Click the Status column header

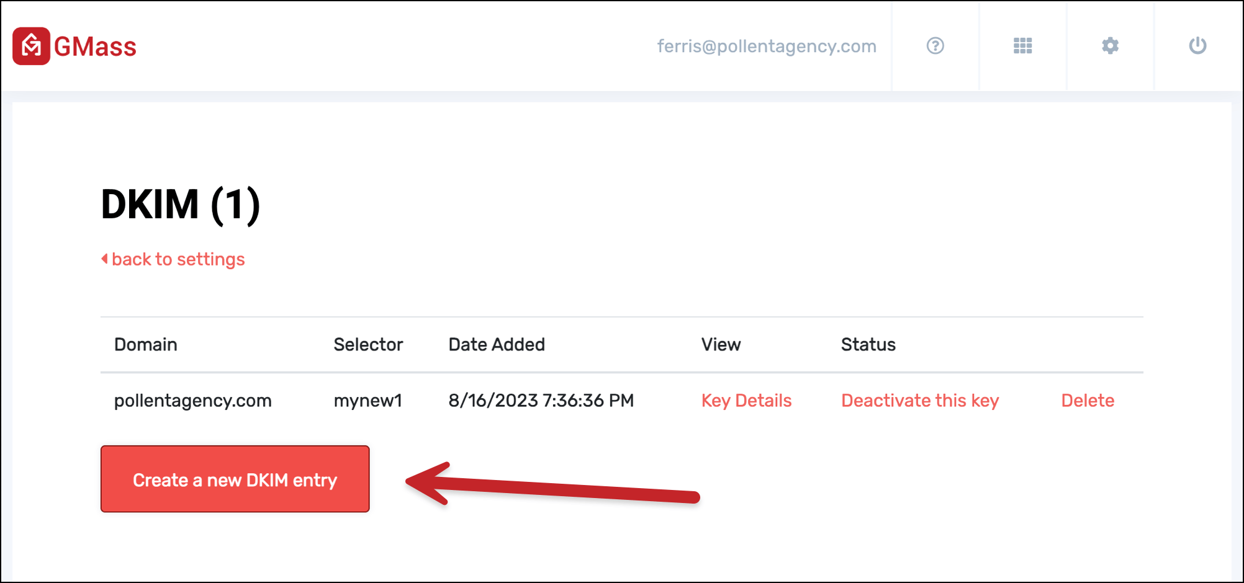point(868,345)
